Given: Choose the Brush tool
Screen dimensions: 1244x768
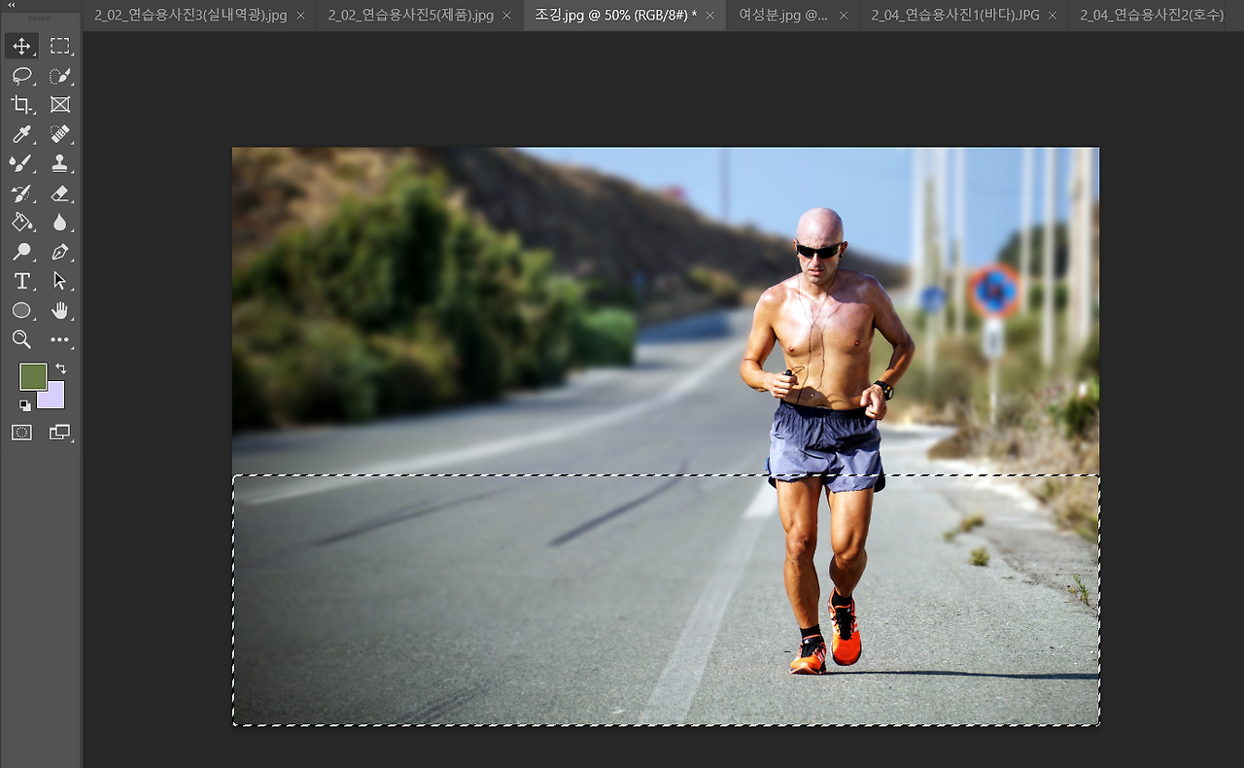Looking at the screenshot, I should [x=21, y=163].
